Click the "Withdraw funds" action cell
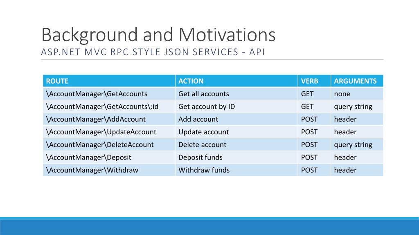419x235 pixels. click(x=237, y=170)
